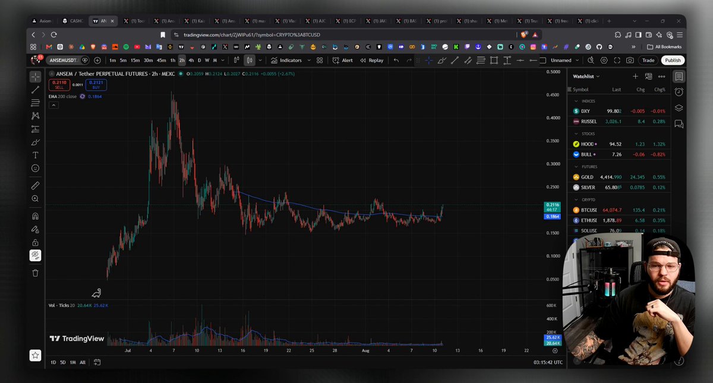Collapse the INDICES watchlist section
713x383 pixels.
tap(576, 101)
